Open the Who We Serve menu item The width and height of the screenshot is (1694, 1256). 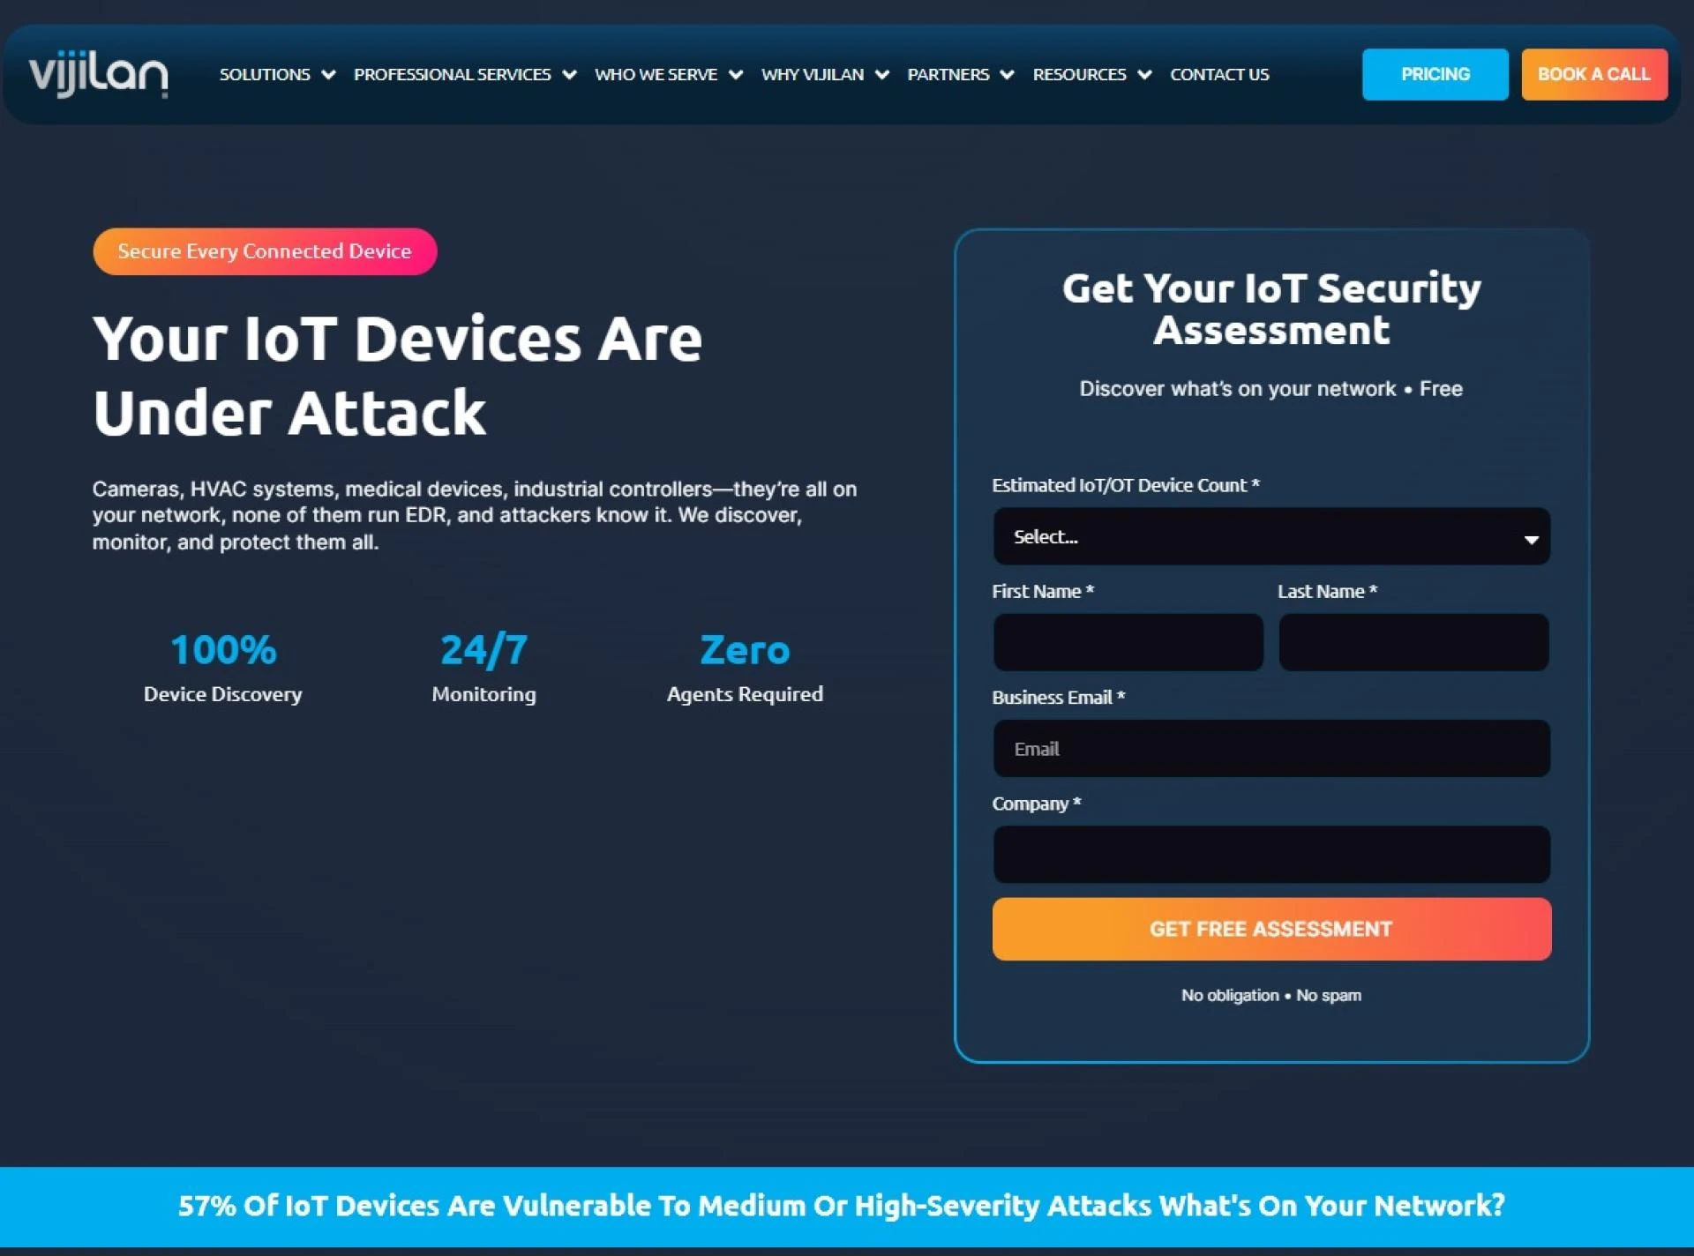pos(656,75)
